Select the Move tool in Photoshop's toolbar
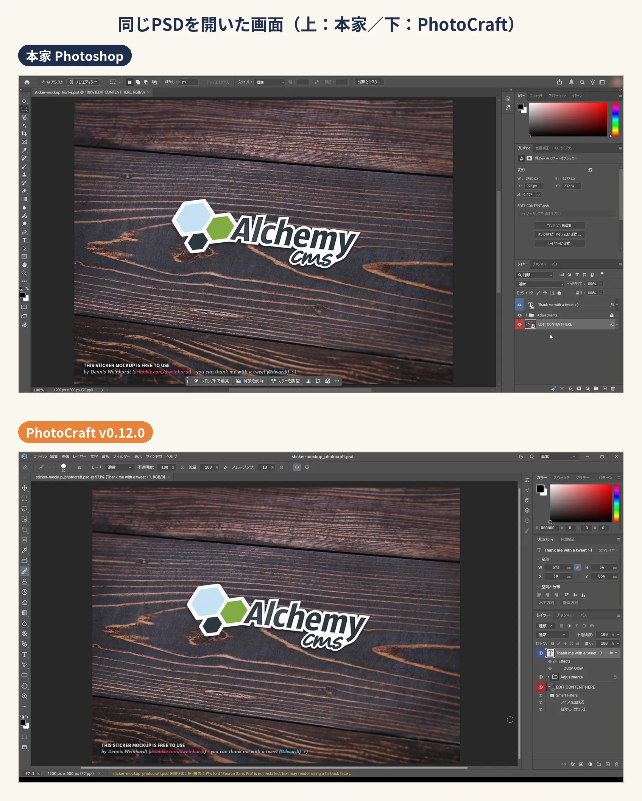The image size is (642, 801). [x=24, y=101]
